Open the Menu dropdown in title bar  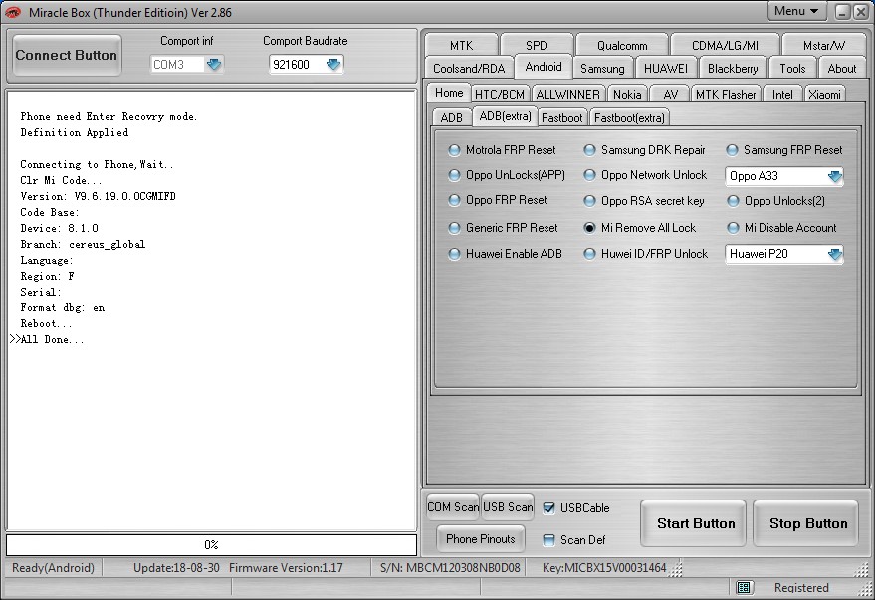coord(796,11)
